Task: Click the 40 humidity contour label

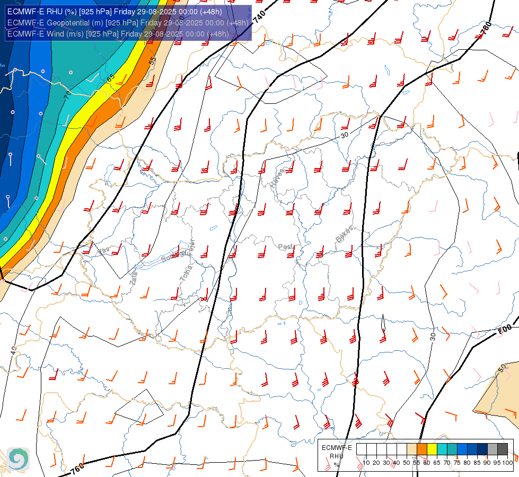Action: click(13, 351)
